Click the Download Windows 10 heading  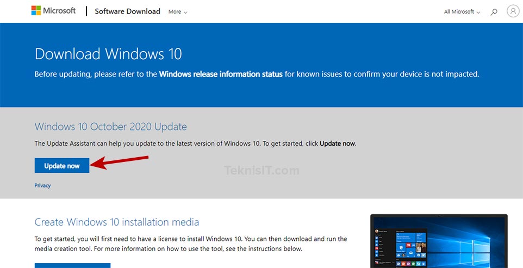(108, 54)
